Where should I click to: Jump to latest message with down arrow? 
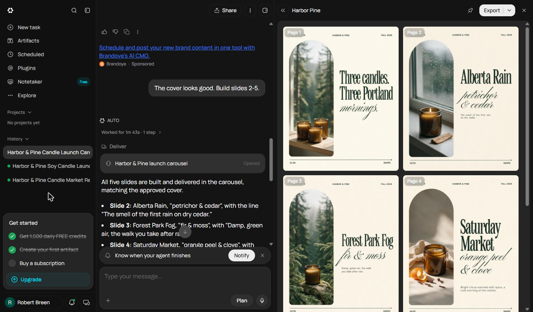click(185, 232)
